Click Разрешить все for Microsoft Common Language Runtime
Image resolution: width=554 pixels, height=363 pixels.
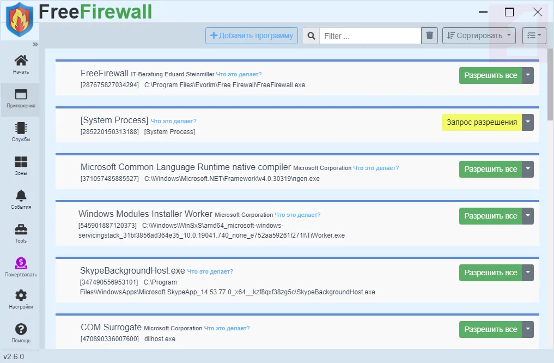pyautogui.click(x=490, y=169)
